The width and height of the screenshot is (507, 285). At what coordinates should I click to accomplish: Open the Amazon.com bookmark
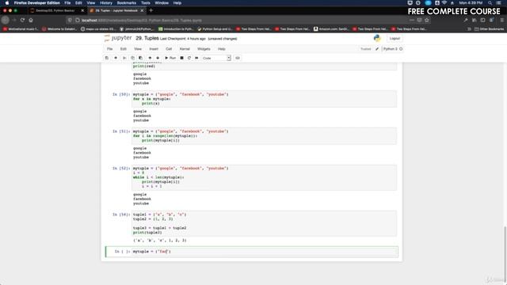point(331,29)
